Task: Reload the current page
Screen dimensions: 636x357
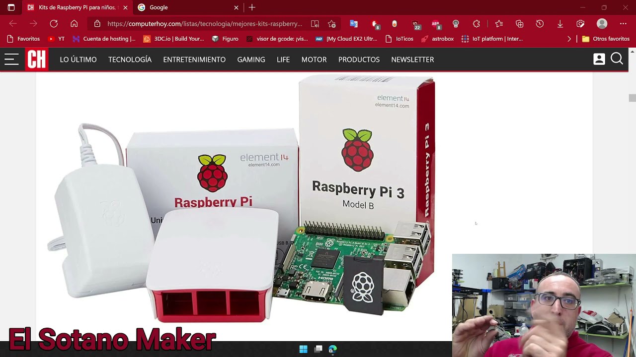Action: pos(54,24)
